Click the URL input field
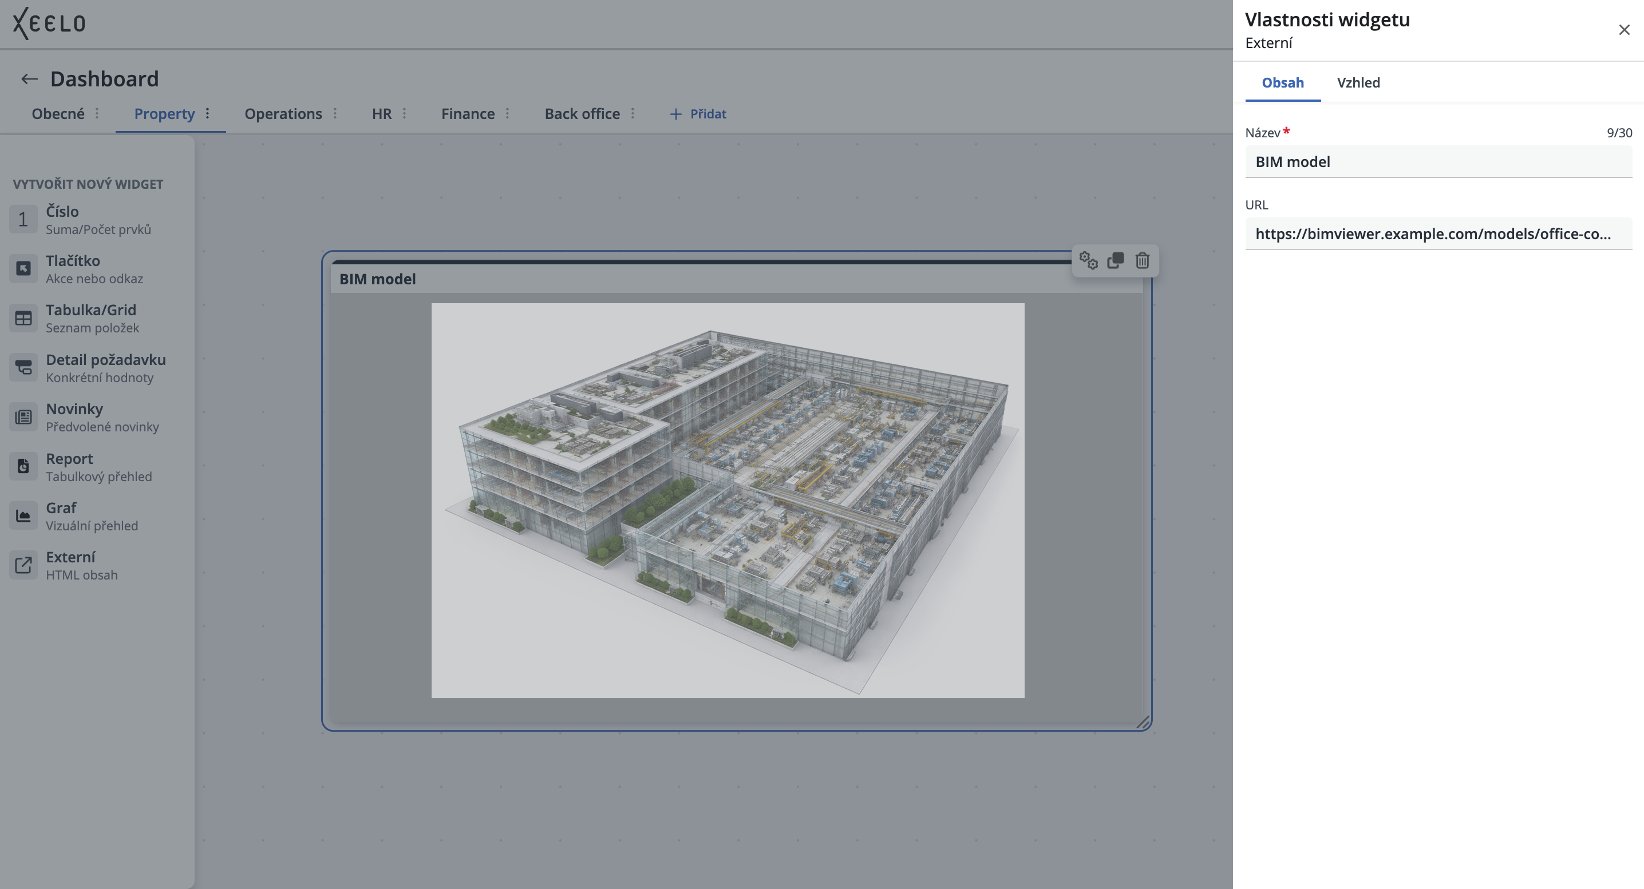 (x=1438, y=233)
